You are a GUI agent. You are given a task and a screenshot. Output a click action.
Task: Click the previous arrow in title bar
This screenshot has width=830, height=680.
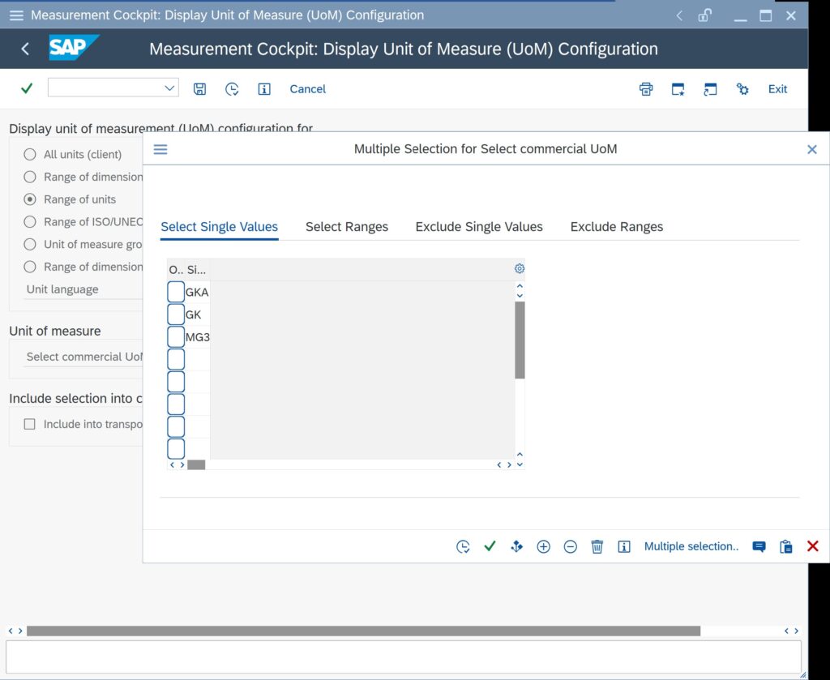click(679, 15)
